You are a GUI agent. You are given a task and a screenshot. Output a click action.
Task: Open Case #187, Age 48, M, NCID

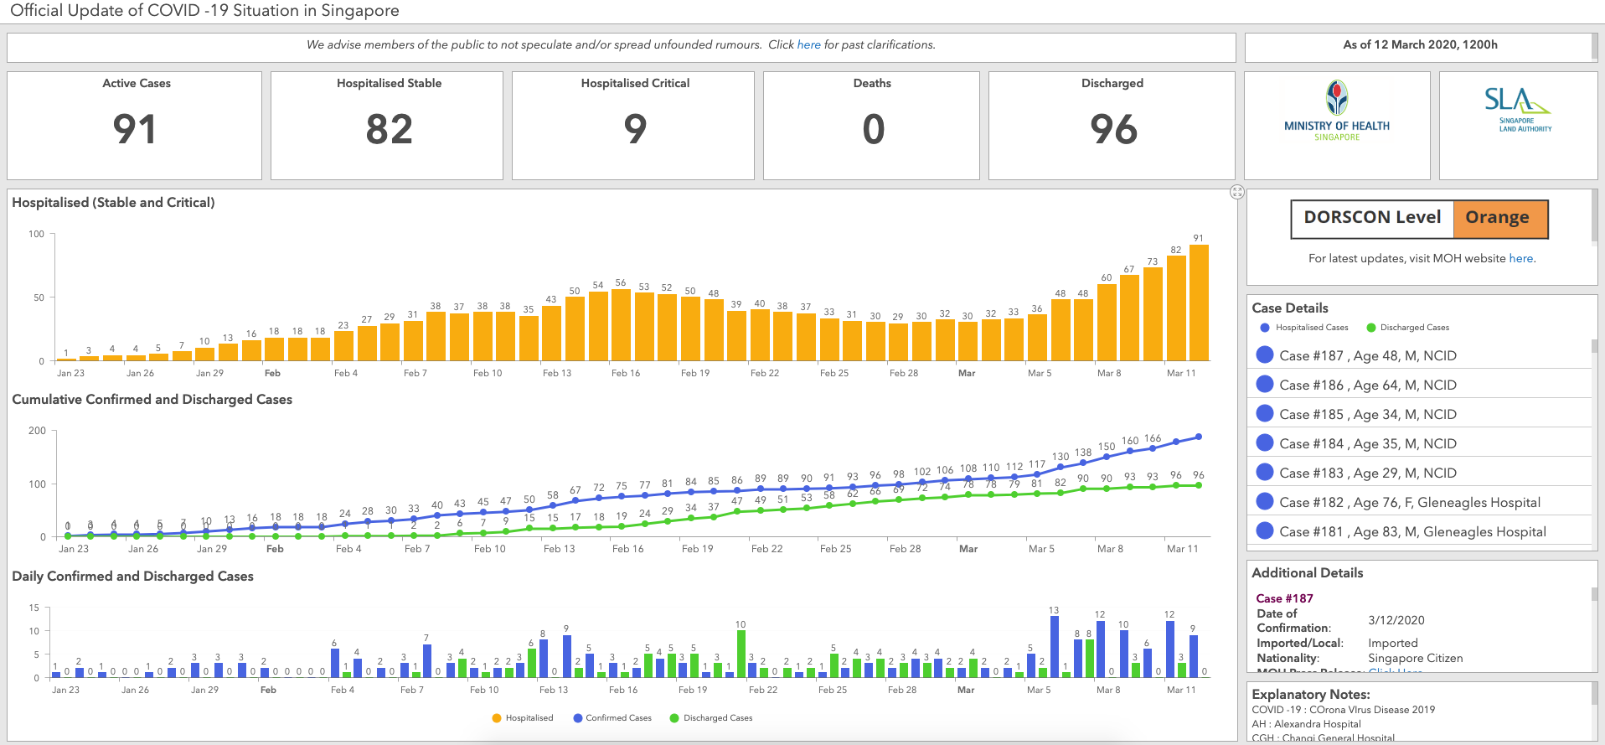[x=1420, y=355]
